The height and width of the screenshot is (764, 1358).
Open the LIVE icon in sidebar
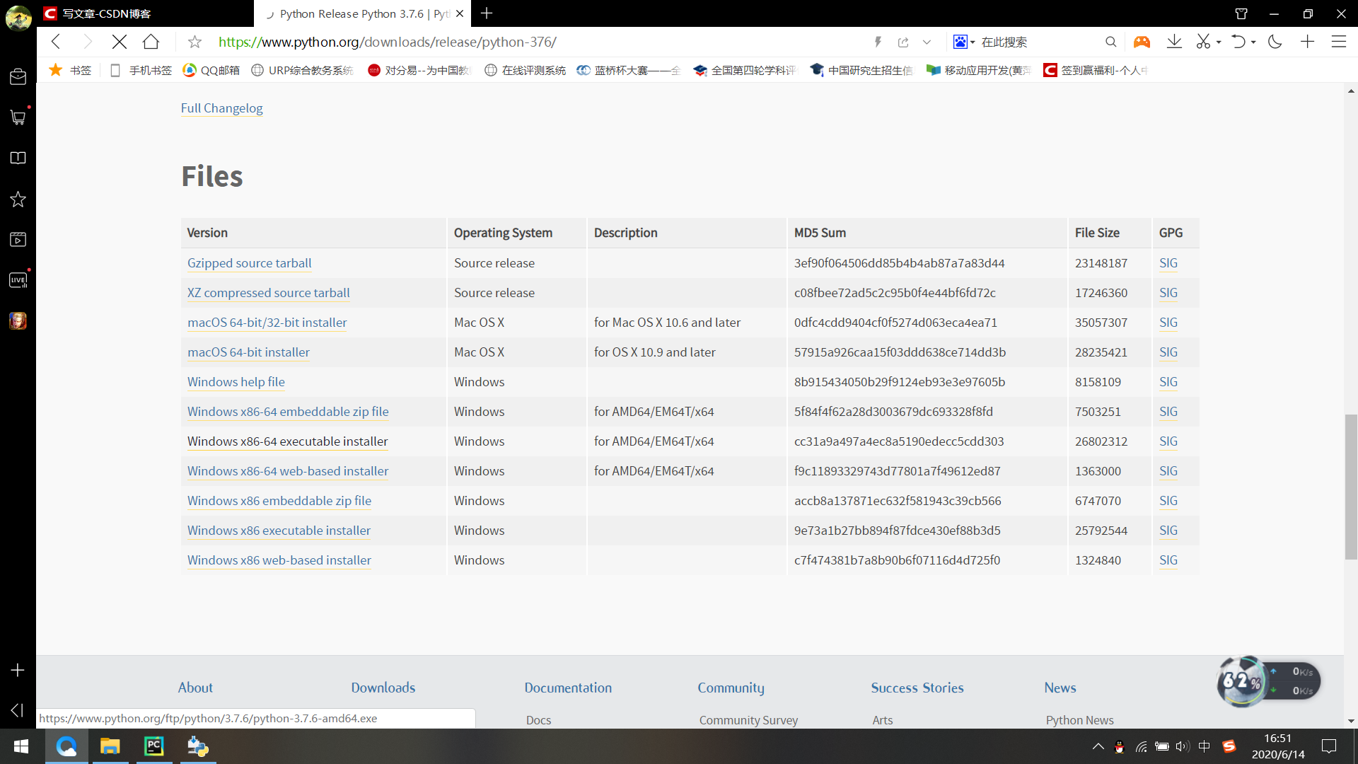[x=18, y=280]
